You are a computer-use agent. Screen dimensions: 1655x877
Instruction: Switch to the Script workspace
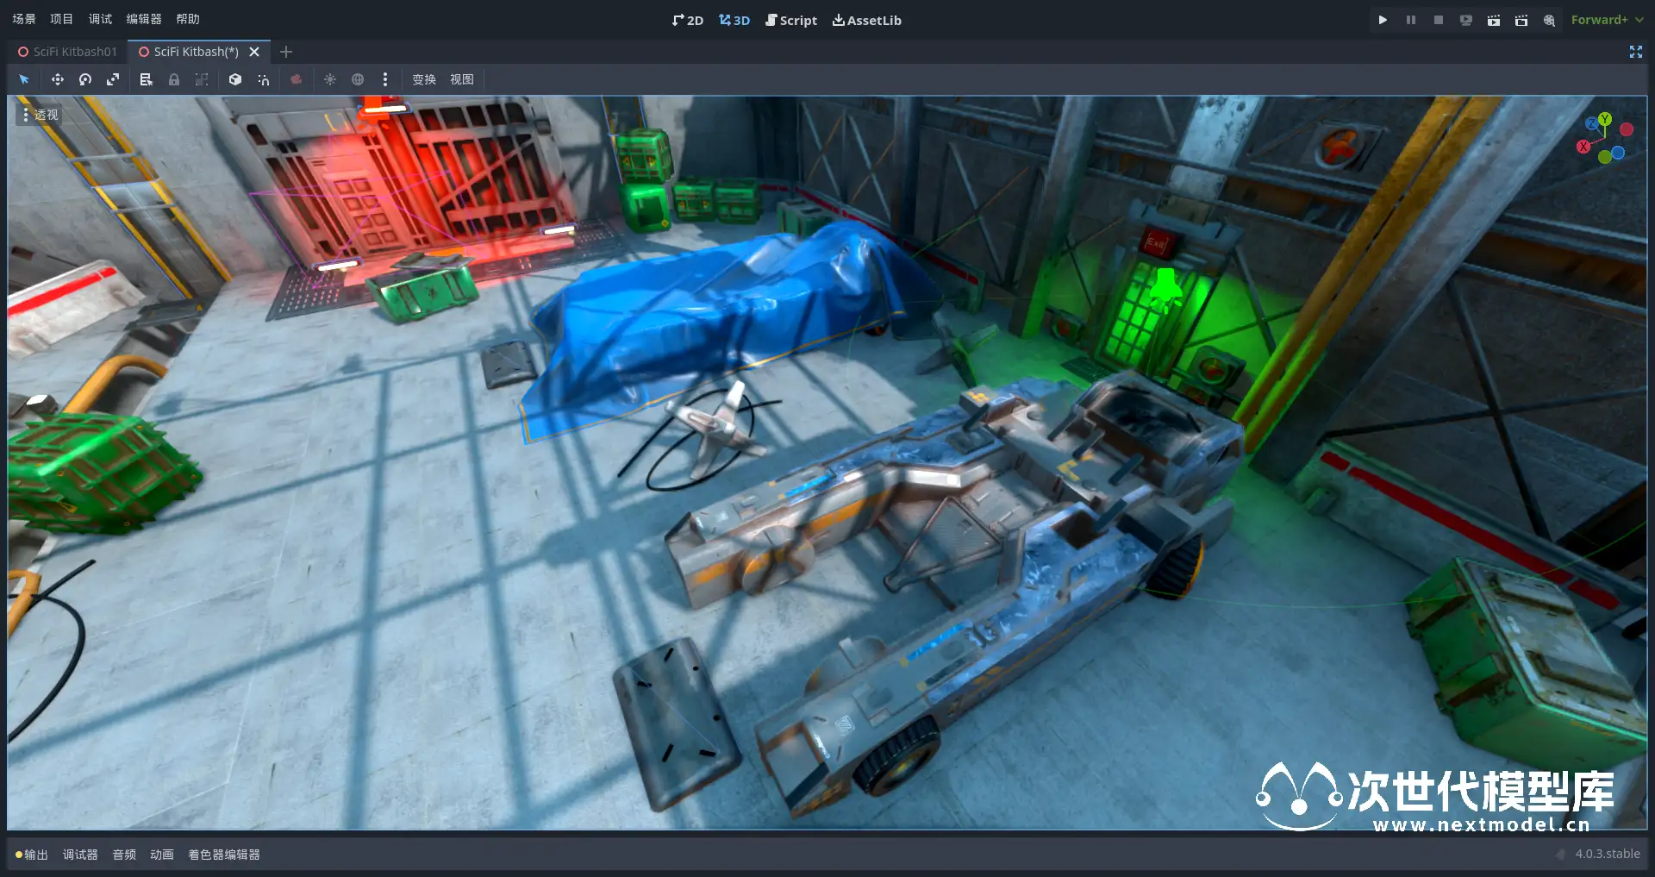(x=790, y=20)
